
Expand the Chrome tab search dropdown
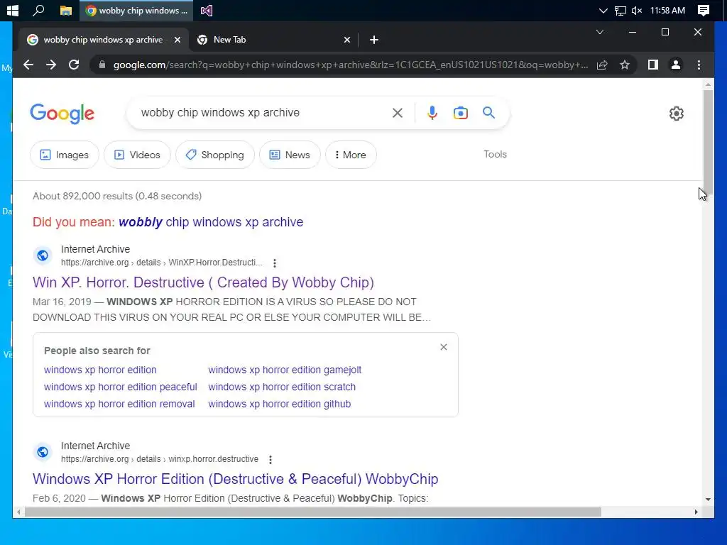599,32
